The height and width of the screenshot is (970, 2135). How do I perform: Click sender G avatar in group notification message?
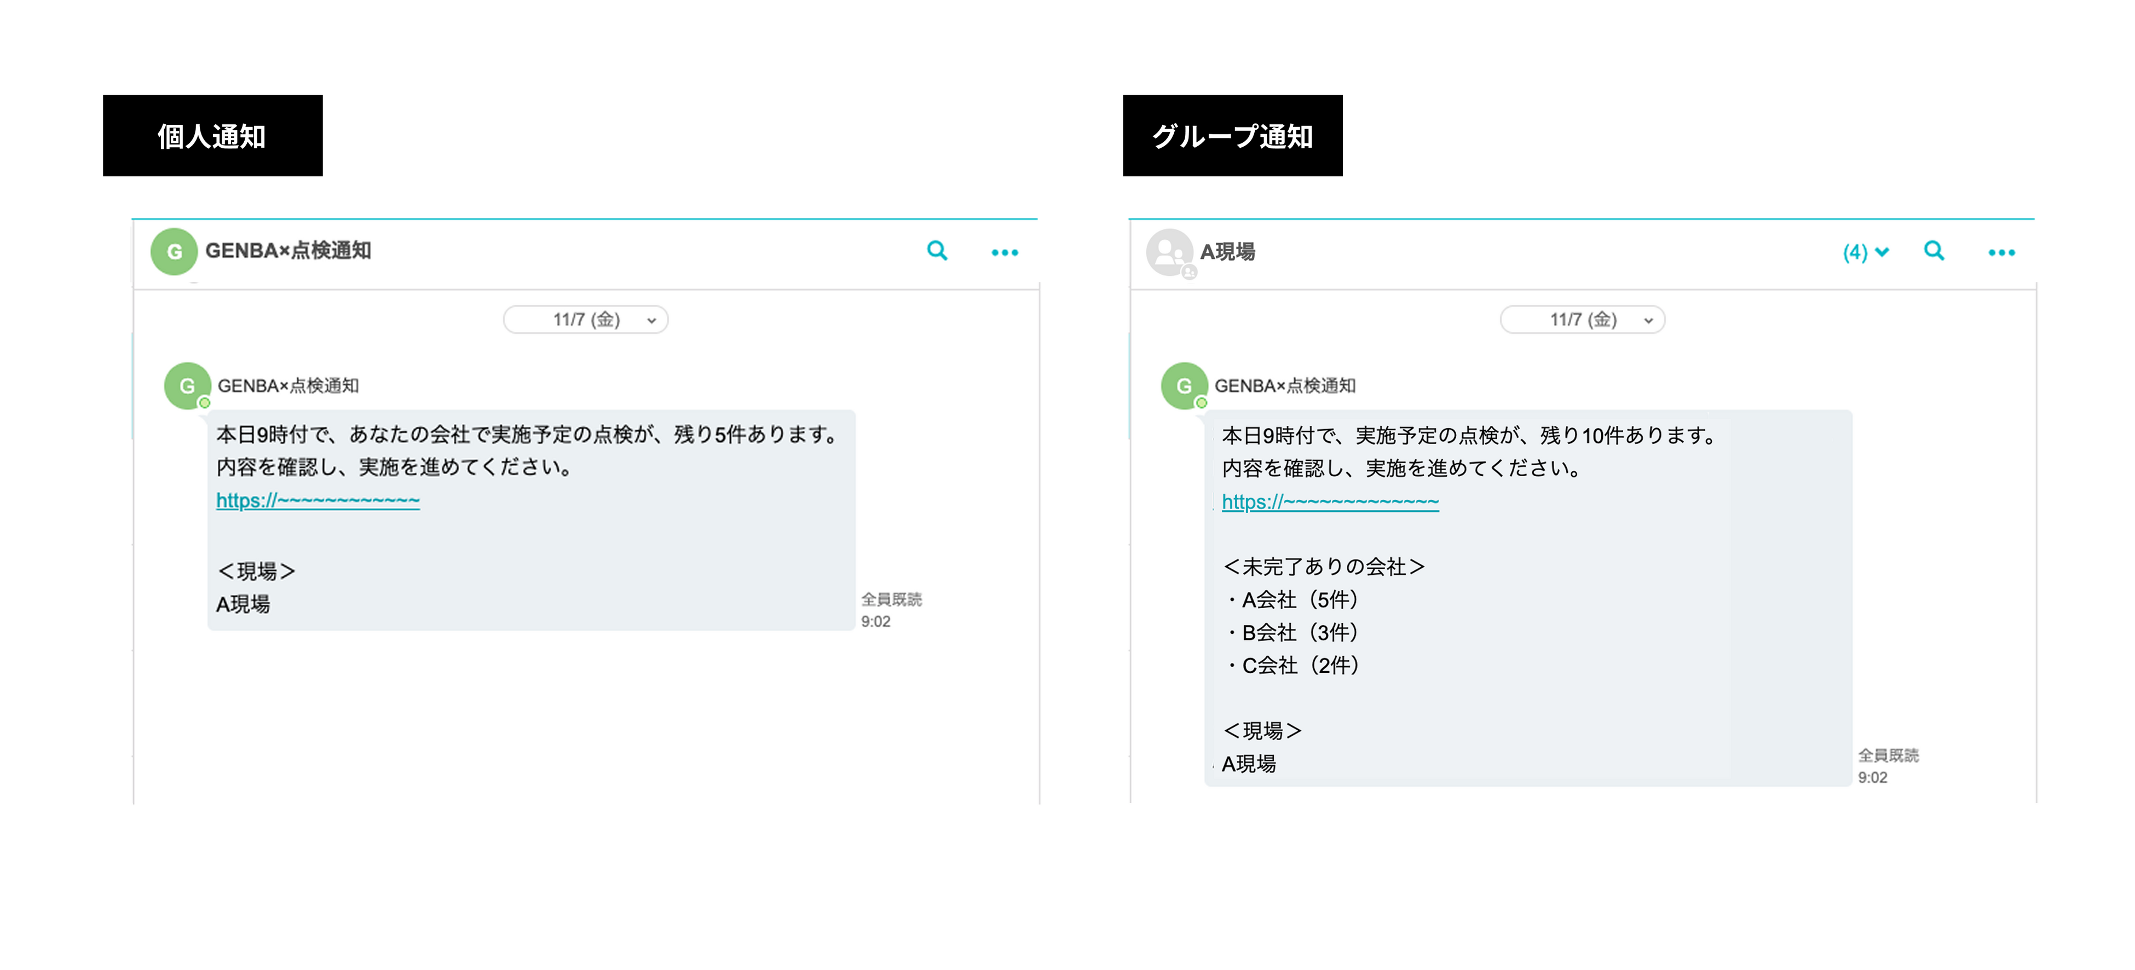(1184, 385)
